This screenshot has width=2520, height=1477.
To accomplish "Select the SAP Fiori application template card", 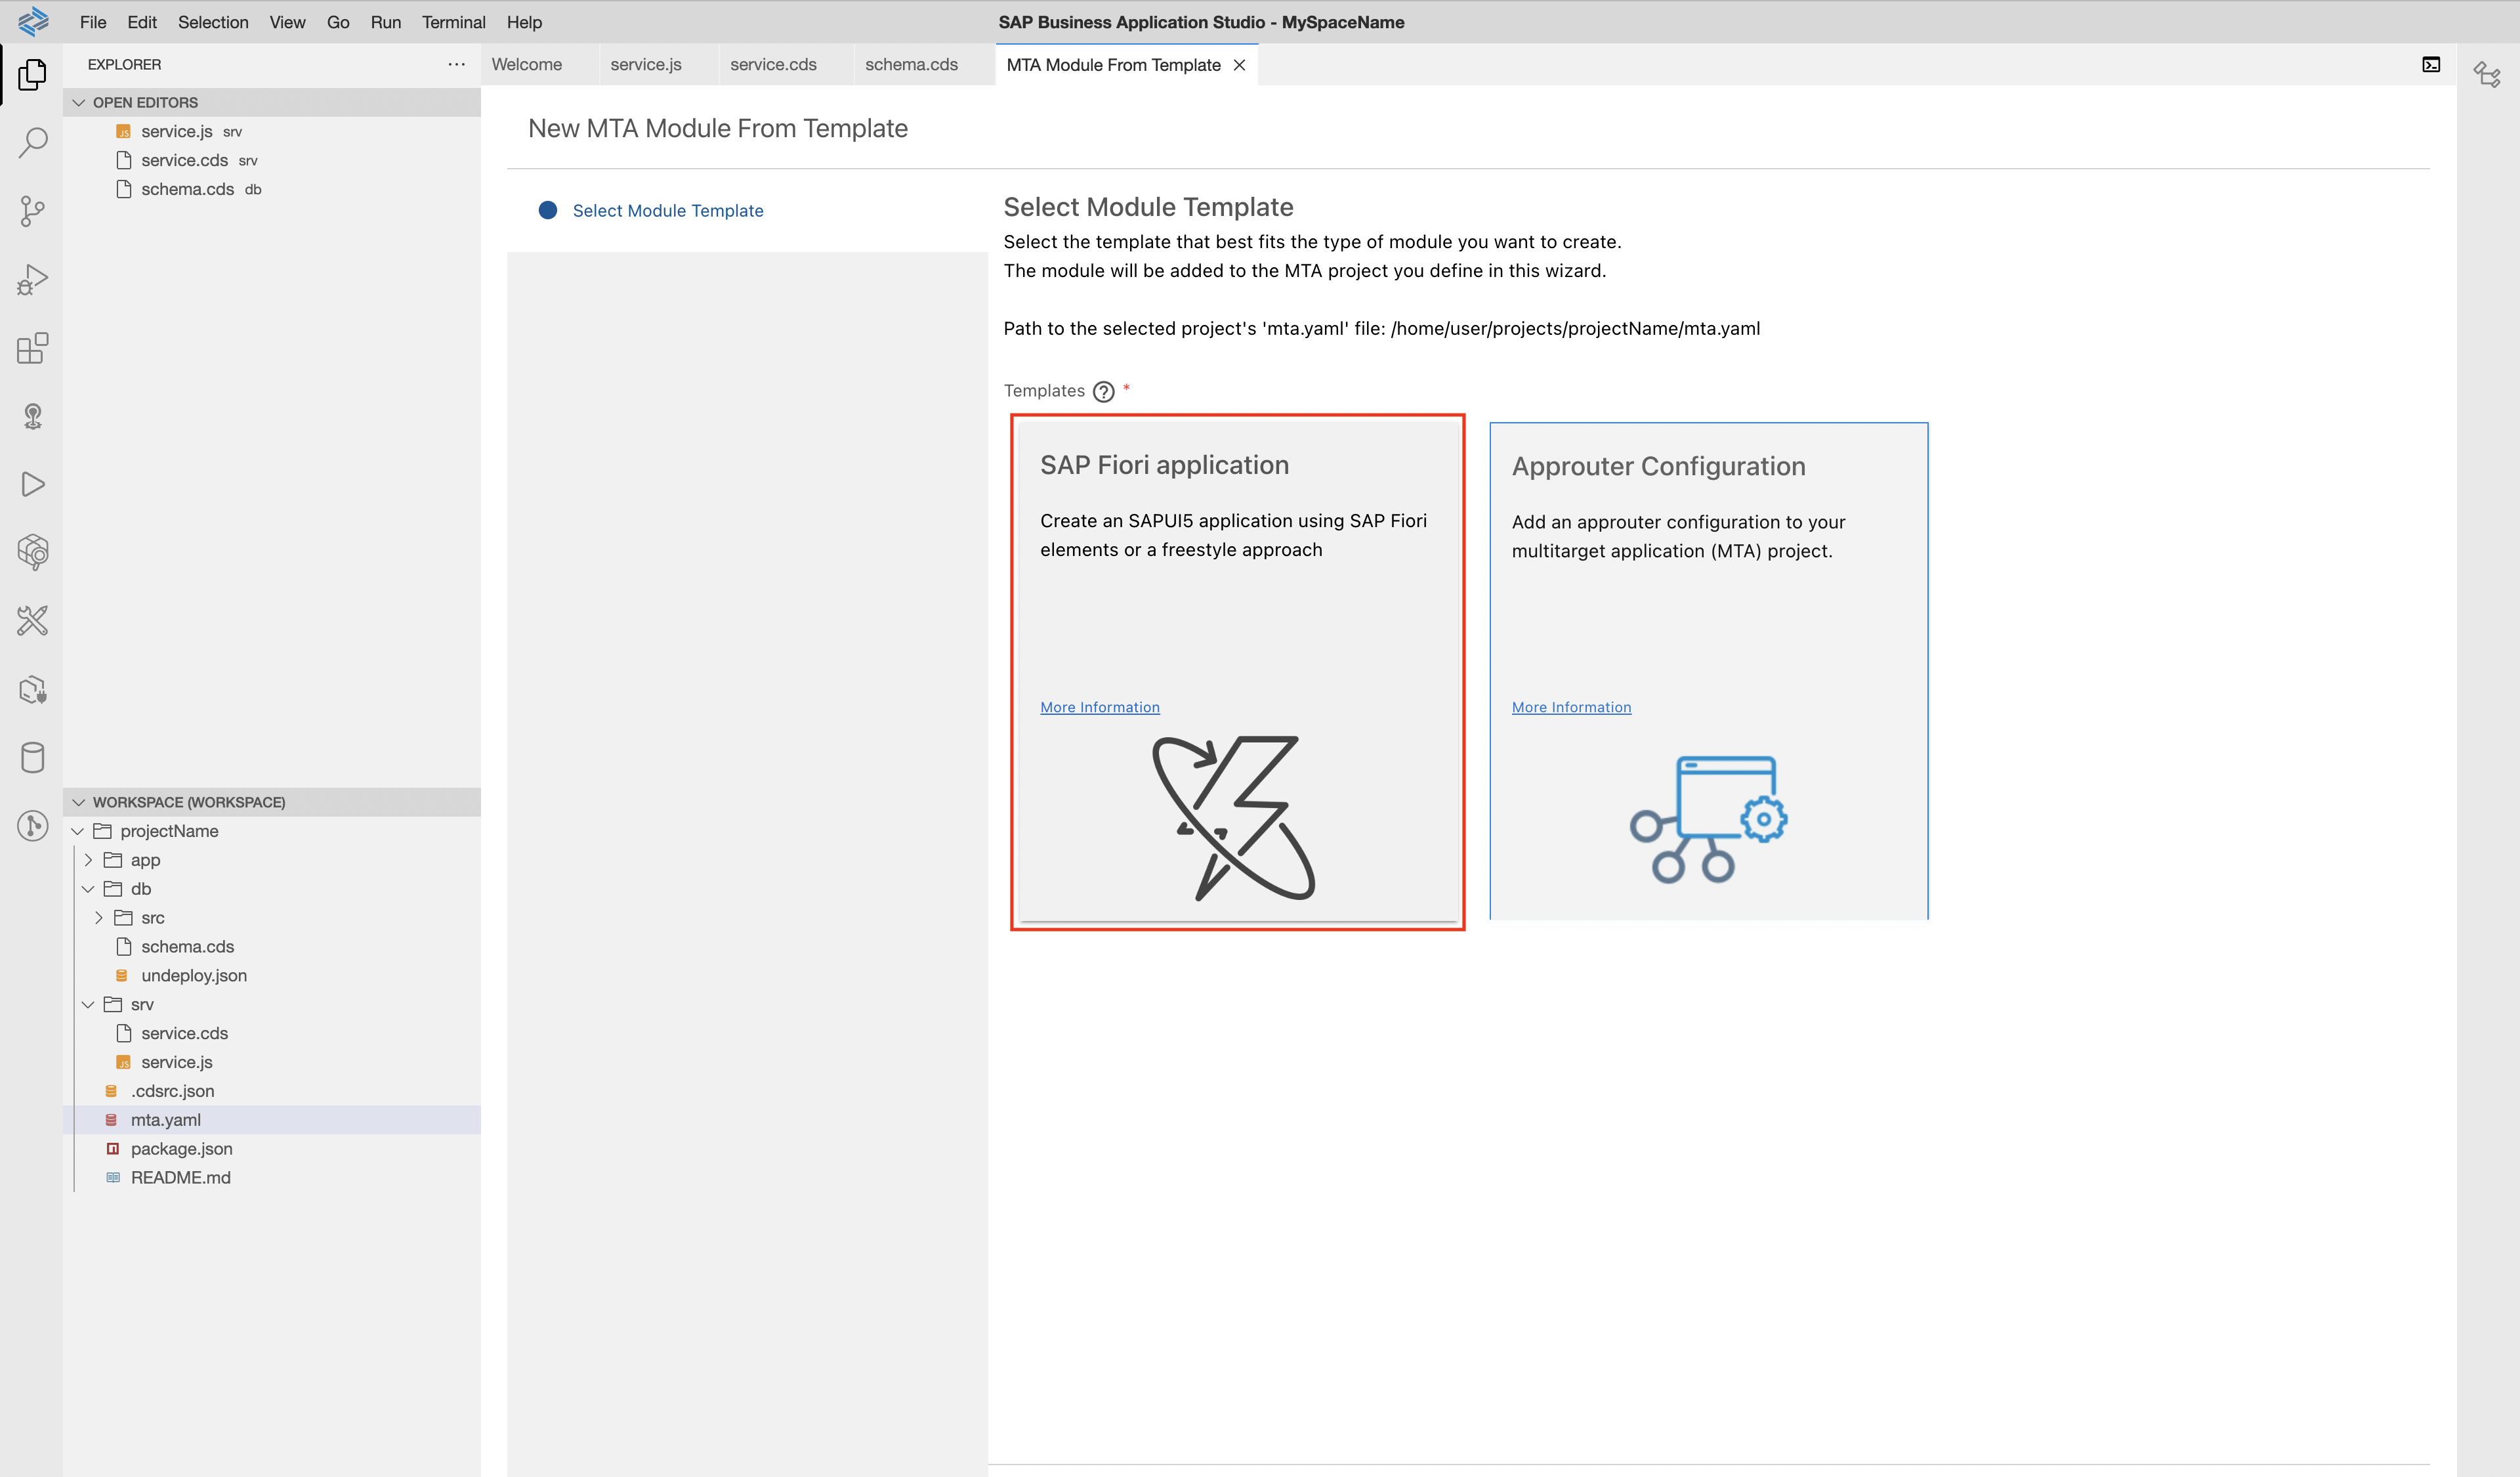I will pos(1238,672).
